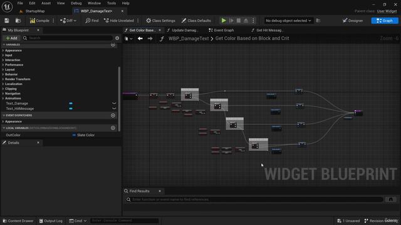Open Hide Unrelated options dots
Screen dimensions: 401x225
[x=138, y=21]
